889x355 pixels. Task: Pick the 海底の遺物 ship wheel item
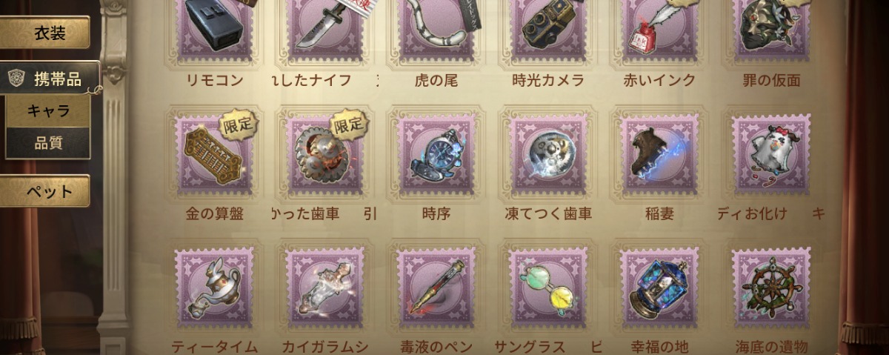pyautogui.click(x=770, y=288)
